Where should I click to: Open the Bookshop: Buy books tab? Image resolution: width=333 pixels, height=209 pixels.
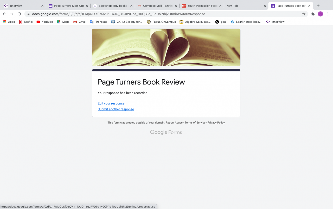113,6
